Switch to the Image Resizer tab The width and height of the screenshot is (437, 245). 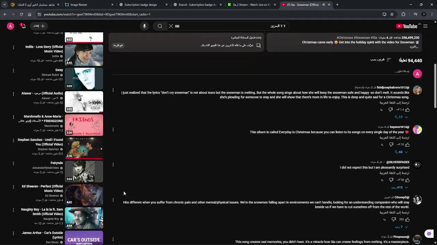89,5
